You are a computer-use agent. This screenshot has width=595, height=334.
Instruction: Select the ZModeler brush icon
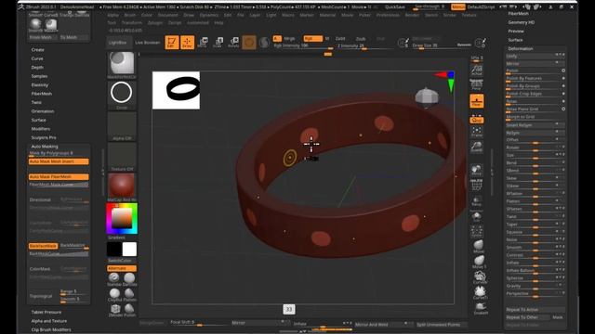tap(115, 310)
